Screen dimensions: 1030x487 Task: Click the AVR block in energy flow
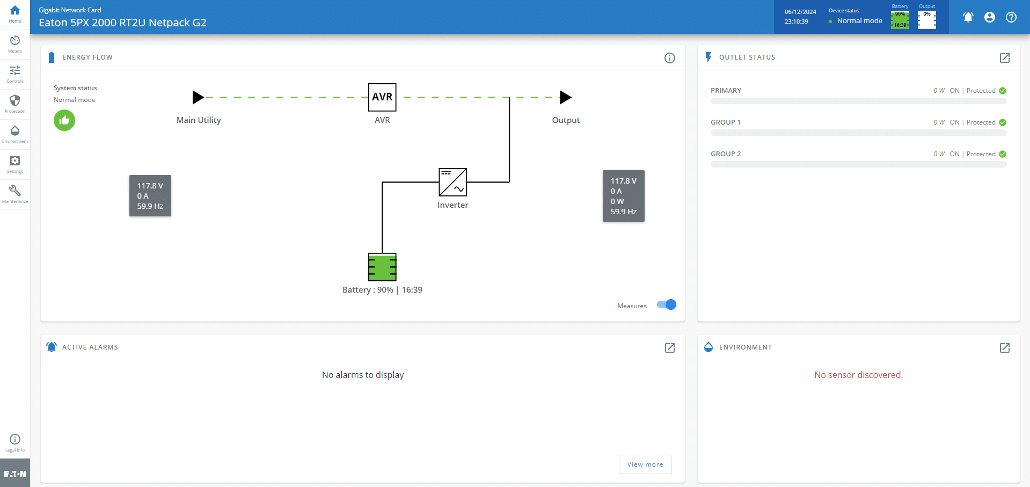[x=382, y=97]
